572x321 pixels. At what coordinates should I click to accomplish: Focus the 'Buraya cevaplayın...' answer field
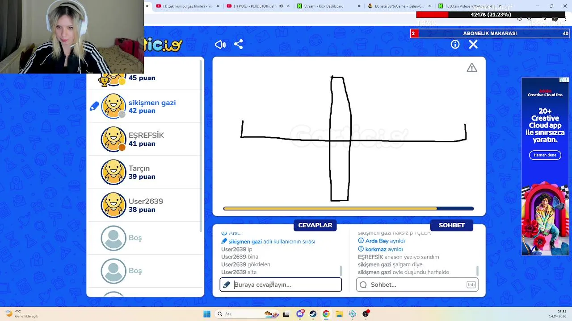281,284
